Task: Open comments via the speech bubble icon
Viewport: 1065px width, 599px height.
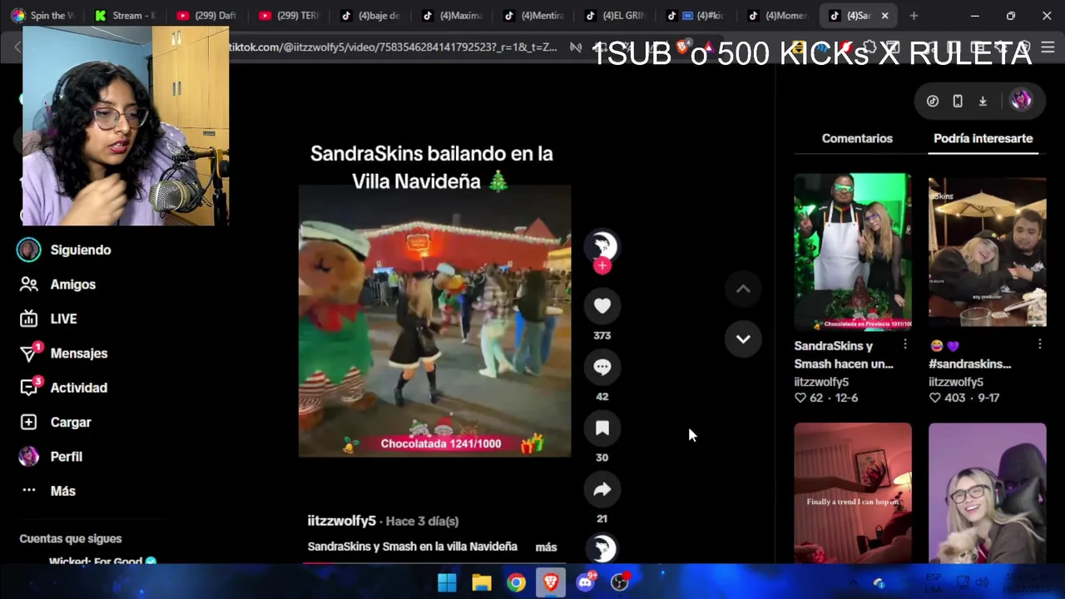Action: click(x=602, y=367)
